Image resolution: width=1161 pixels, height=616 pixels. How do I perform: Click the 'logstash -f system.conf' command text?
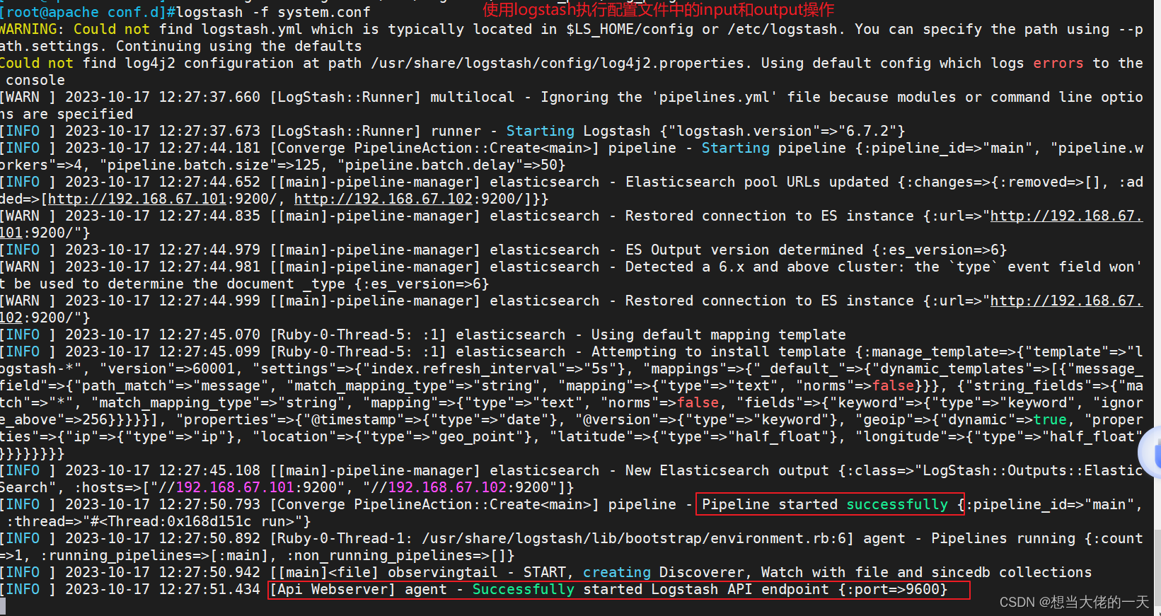click(273, 12)
